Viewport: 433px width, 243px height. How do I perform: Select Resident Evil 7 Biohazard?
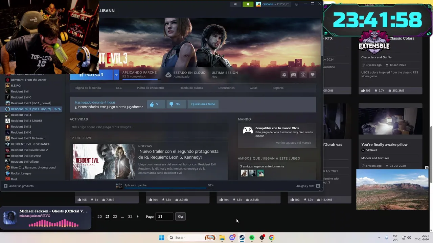pos(28,138)
